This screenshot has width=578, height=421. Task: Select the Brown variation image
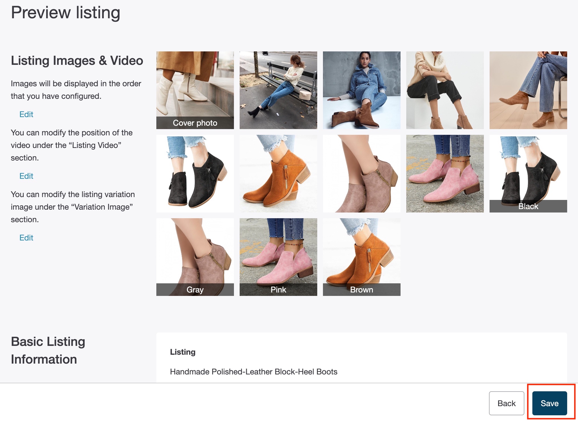(361, 257)
